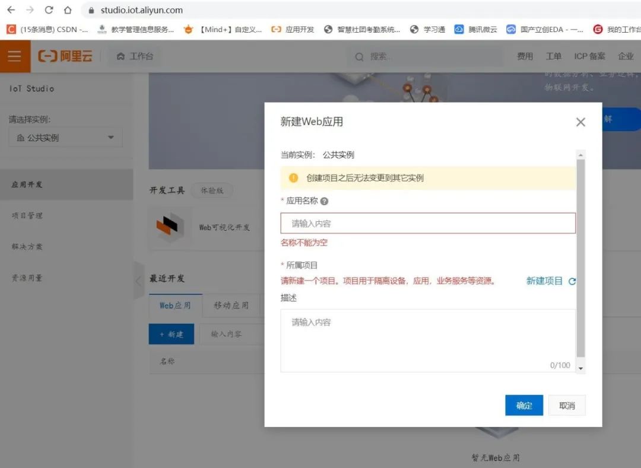This screenshot has height=468, width=641.
Task: Open 工作台 from the top bar
Action: (x=135, y=56)
